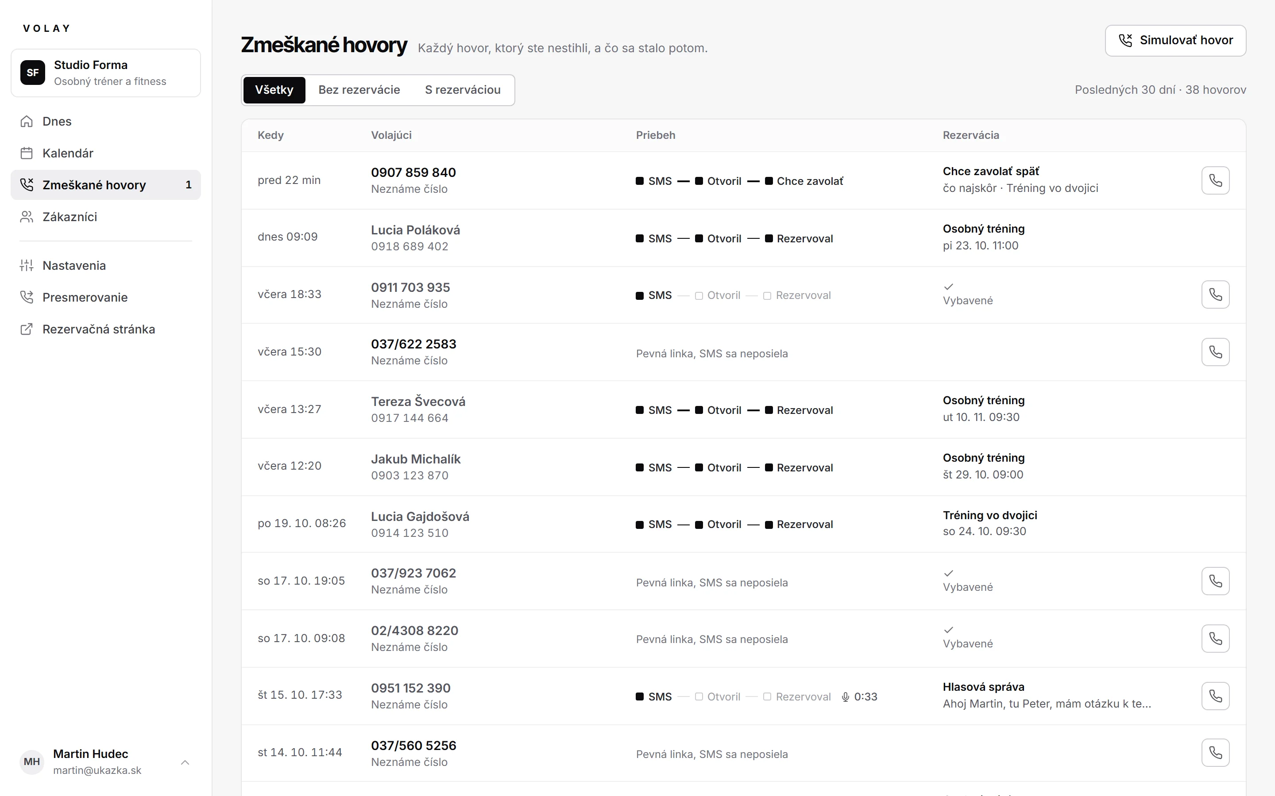Click the VOLAY logo
Viewport: 1275px width, 796px height.
[46, 28]
